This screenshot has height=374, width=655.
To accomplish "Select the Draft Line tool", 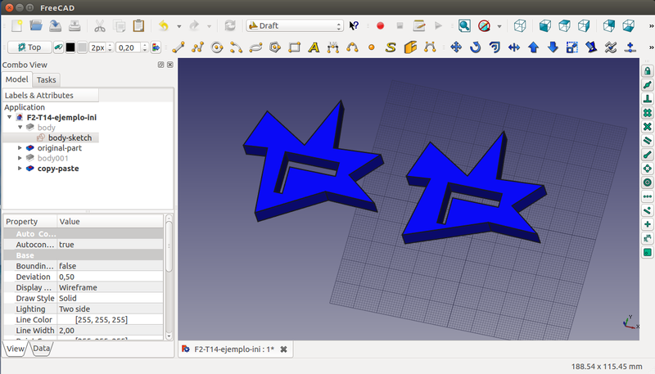I will tap(177, 47).
